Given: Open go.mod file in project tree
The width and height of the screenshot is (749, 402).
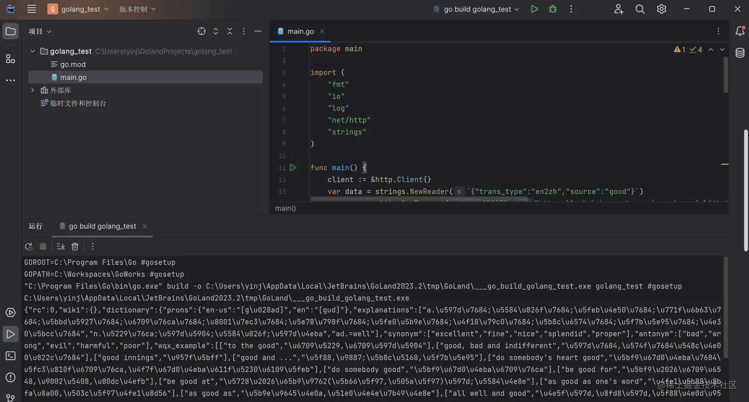Looking at the screenshot, I should point(73,64).
